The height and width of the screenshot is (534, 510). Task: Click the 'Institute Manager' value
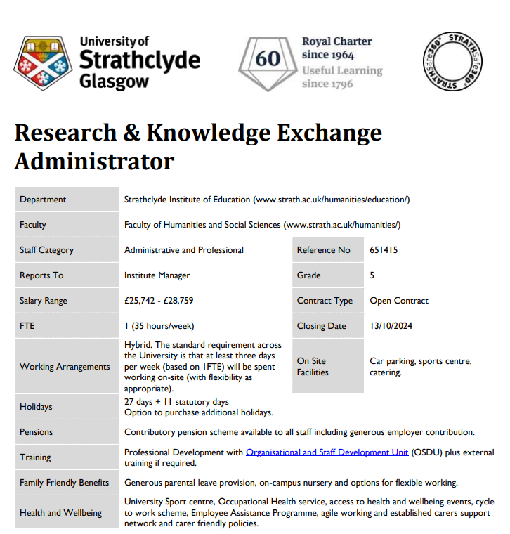click(x=157, y=275)
